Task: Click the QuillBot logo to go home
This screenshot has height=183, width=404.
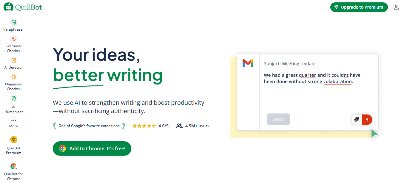Action: click(23, 7)
